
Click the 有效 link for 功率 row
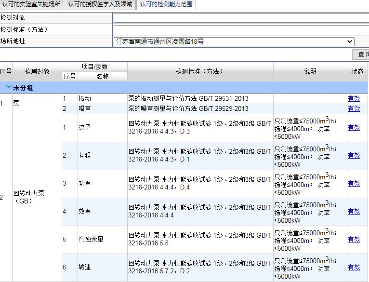pos(354,183)
